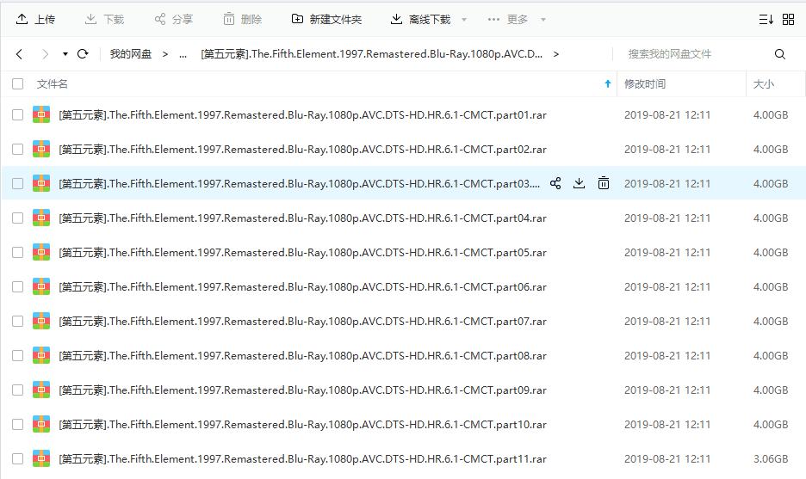Select the file name ending part11.rar
Image resolution: width=806 pixels, height=479 pixels.
coord(302,458)
